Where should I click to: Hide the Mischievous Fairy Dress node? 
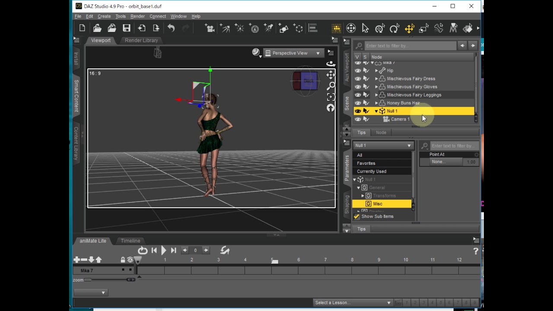coord(358,79)
